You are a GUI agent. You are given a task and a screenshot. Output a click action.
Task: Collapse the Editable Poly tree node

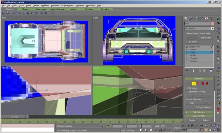point(186,47)
